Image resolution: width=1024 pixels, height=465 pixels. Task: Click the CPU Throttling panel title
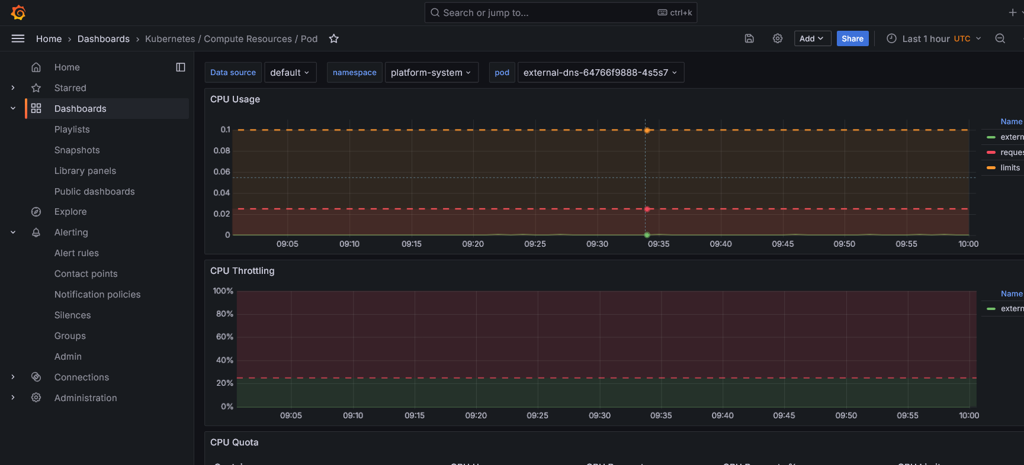click(242, 271)
